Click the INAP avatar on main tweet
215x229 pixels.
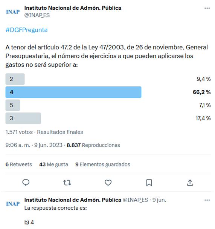click(13, 12)
